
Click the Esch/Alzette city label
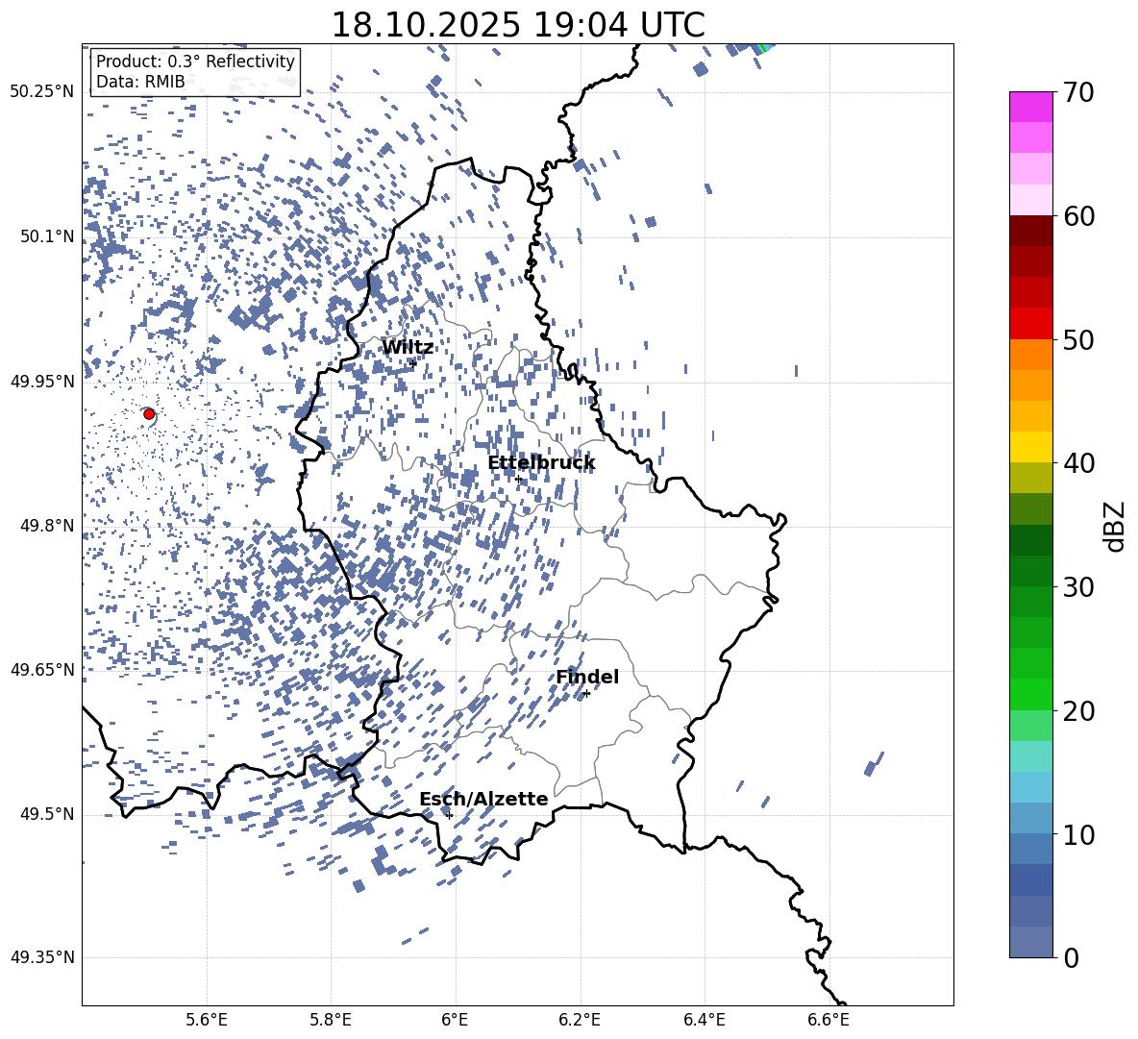point(483,799)
